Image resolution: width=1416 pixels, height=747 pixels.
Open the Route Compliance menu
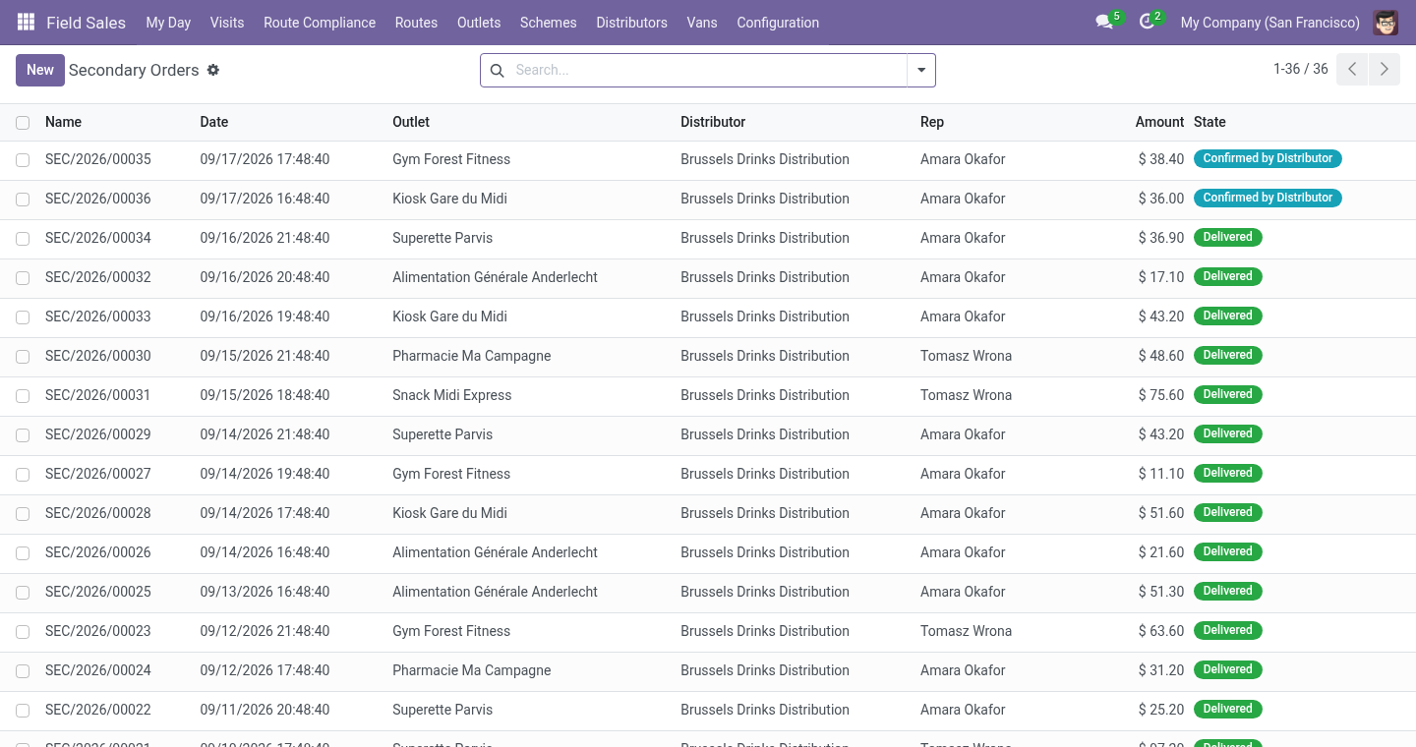320,22
